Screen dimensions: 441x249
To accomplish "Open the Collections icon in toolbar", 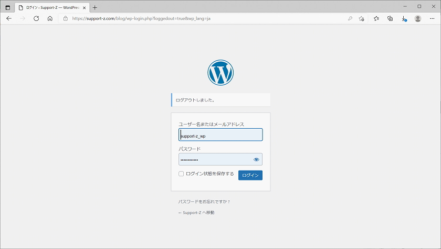I will click(x=390, y=18).
